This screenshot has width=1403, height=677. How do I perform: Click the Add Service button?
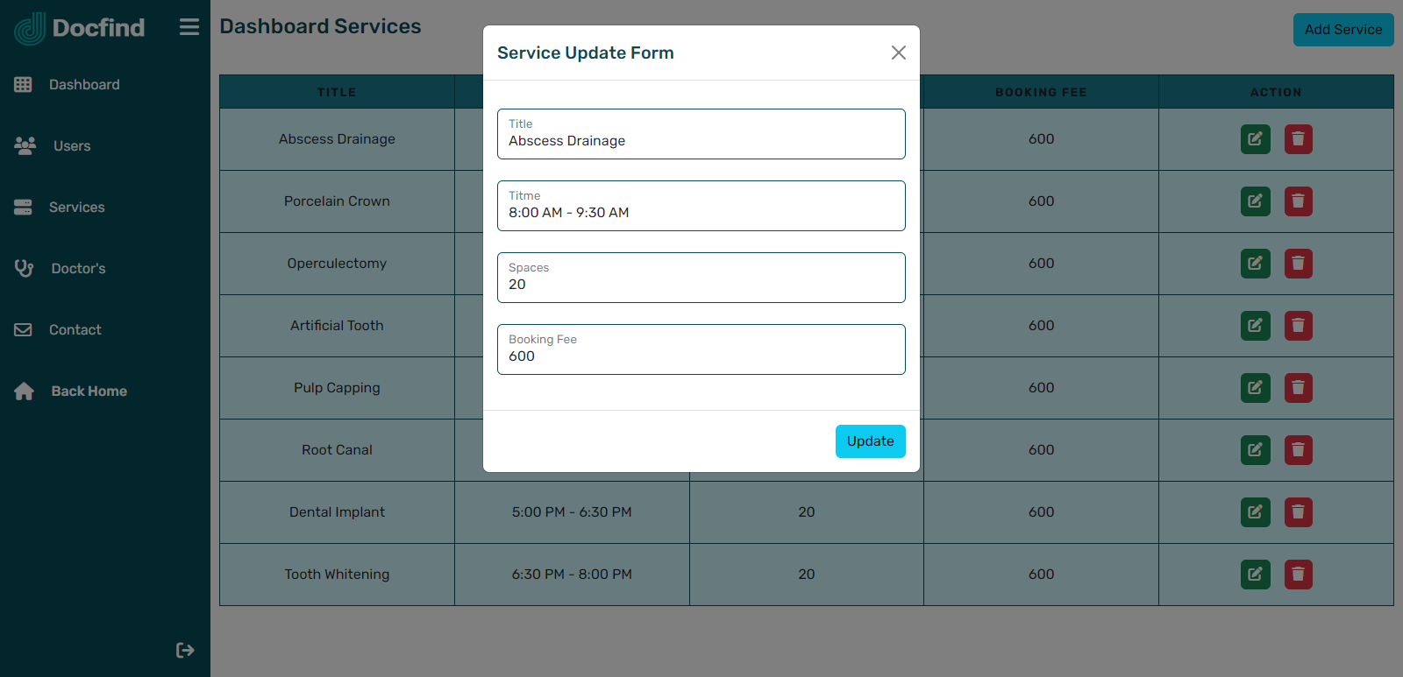point(1343,30)
